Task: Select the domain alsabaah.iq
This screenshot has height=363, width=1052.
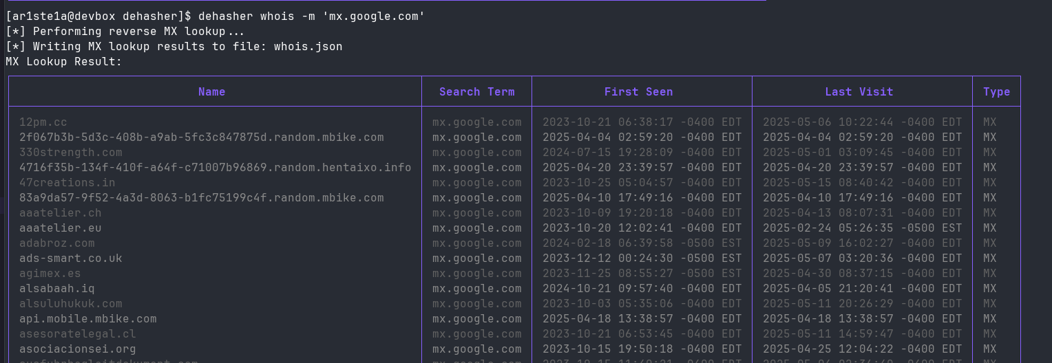Action: click(x=56, y=289)
